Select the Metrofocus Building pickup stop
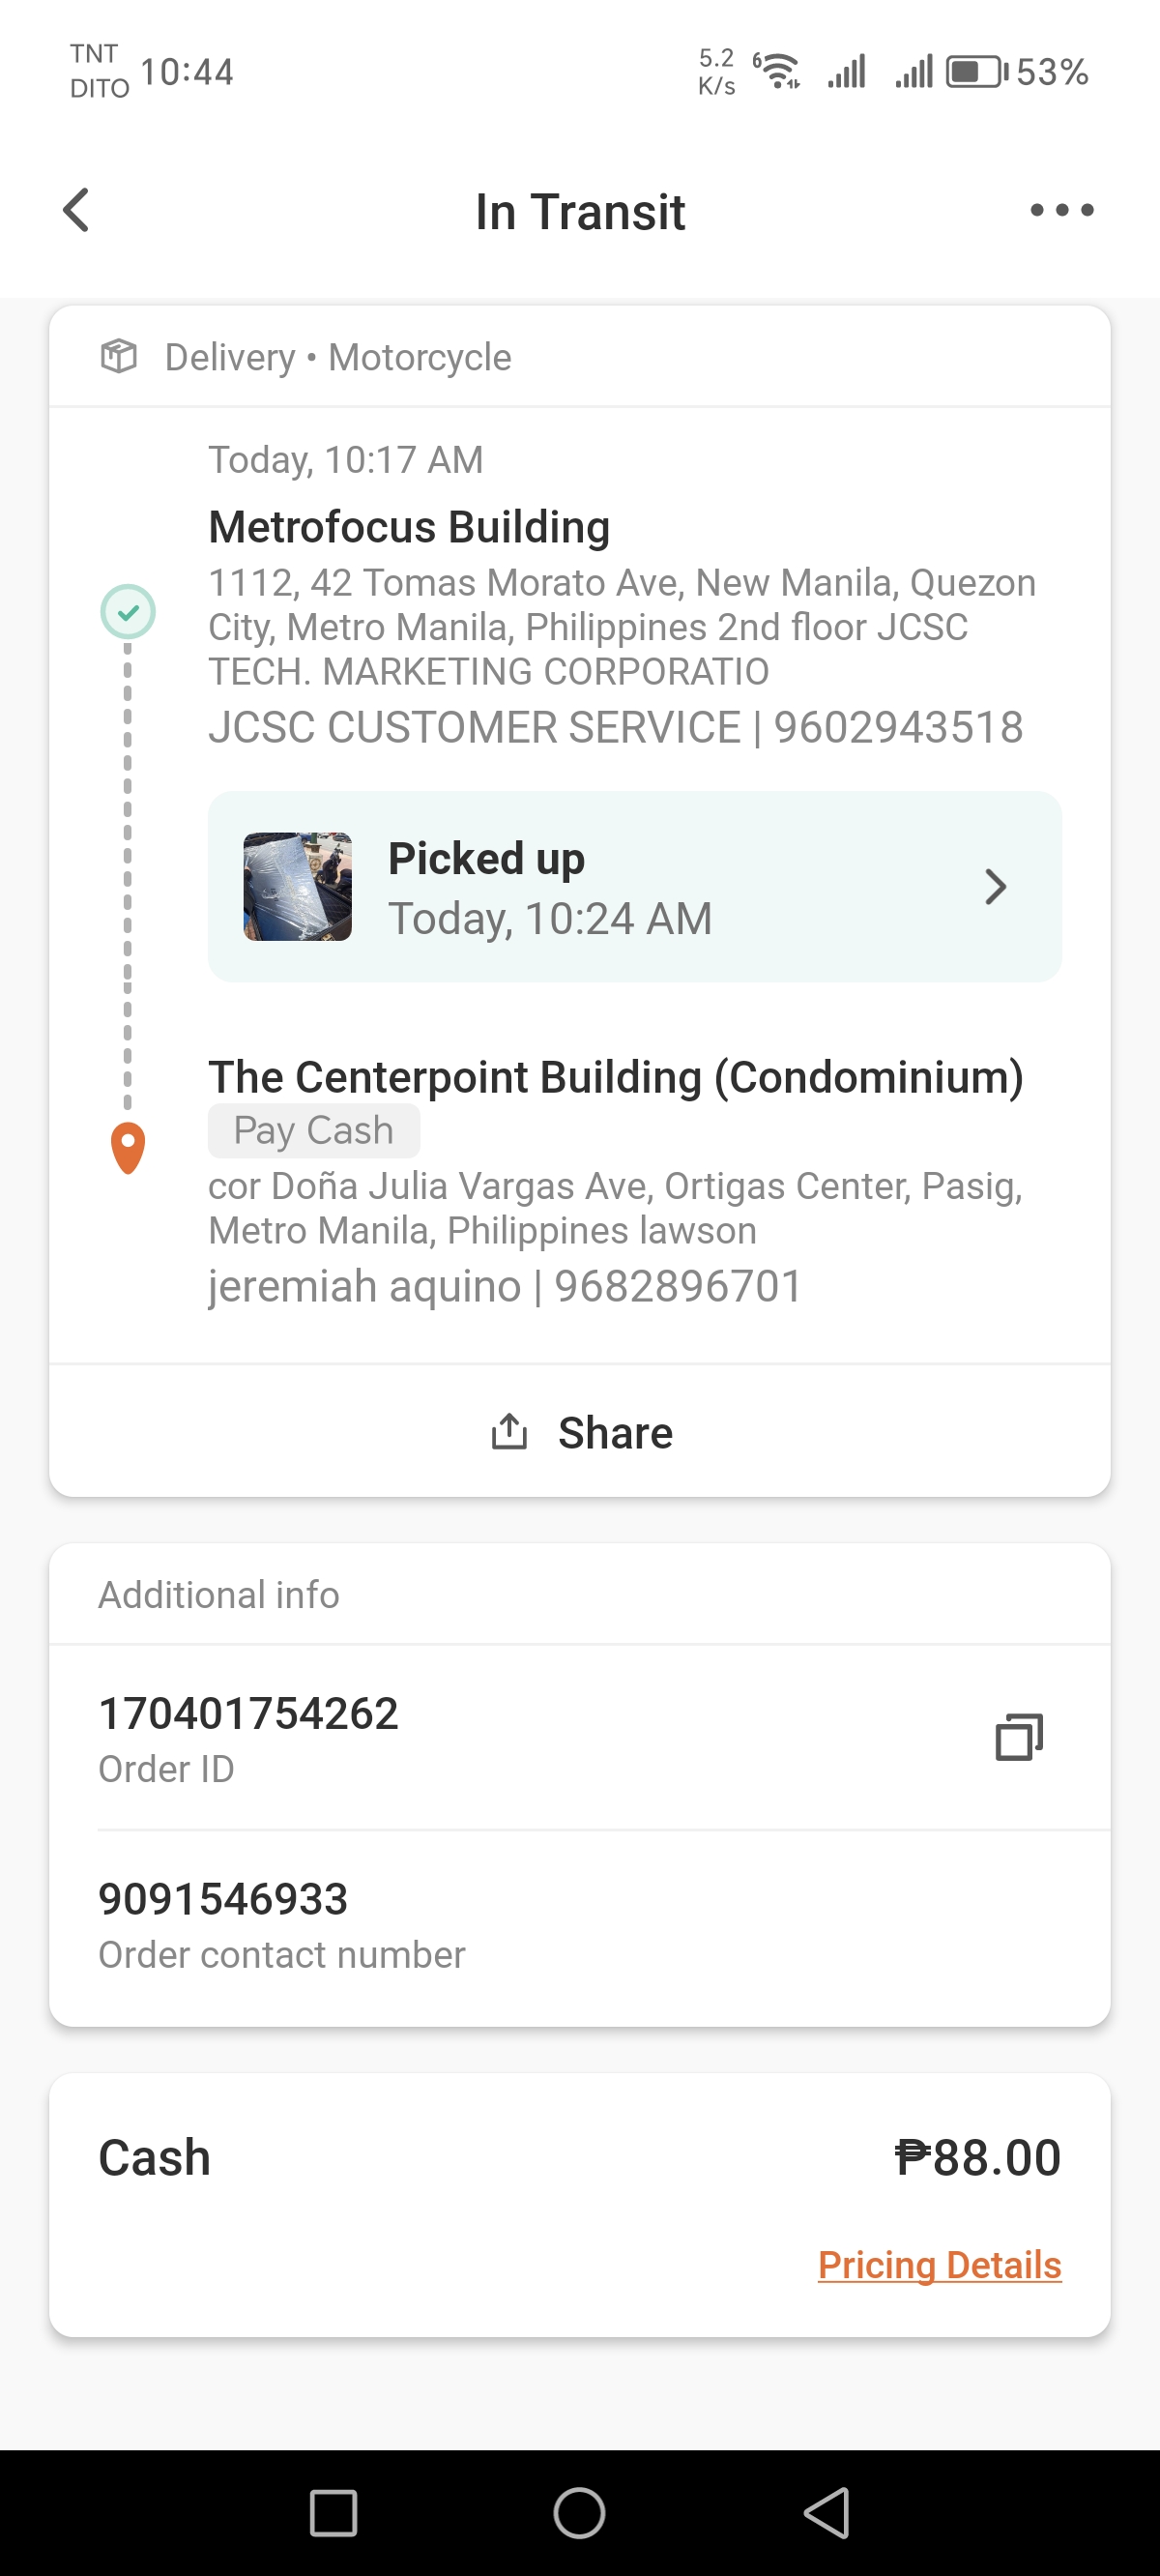Screen dimensions: 1160x2576 pos(409,527)
